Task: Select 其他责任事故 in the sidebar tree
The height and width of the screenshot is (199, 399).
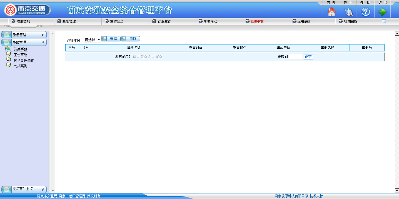Action: click(24, 60)
